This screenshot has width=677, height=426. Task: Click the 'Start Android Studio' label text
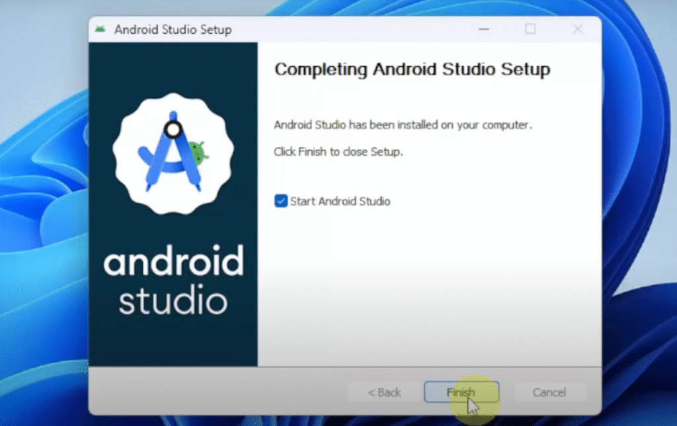[340, 201]
